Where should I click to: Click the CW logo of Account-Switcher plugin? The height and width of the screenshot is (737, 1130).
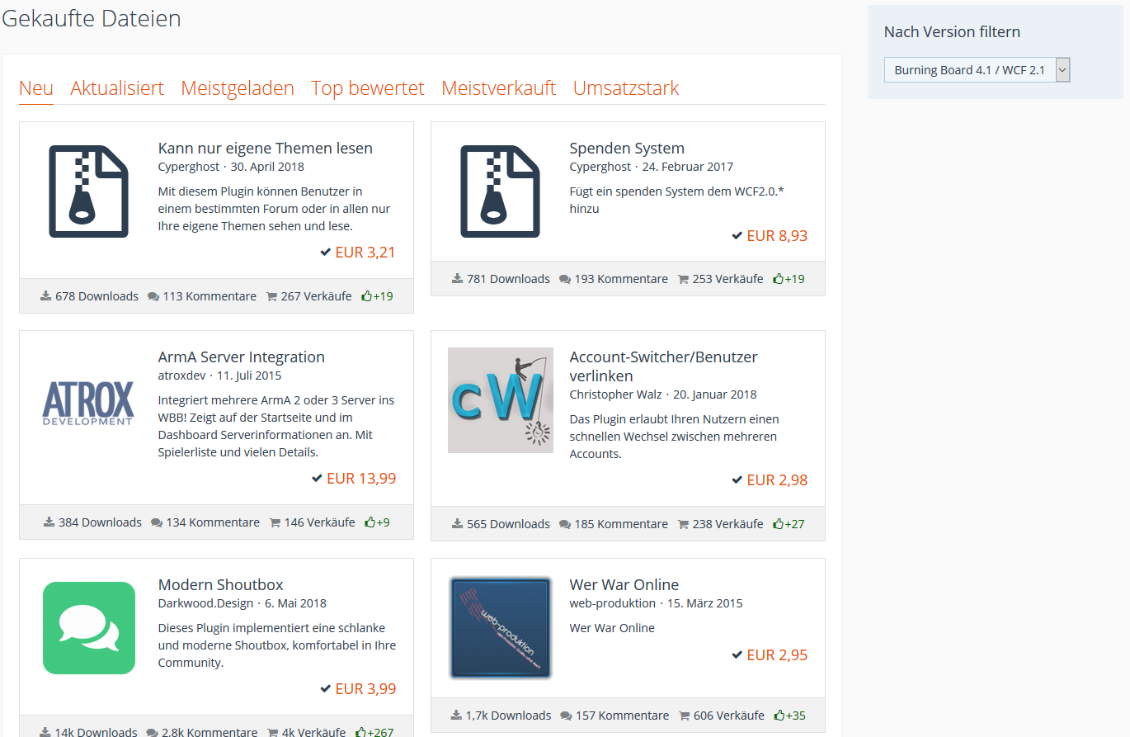[x=500, y=400]
